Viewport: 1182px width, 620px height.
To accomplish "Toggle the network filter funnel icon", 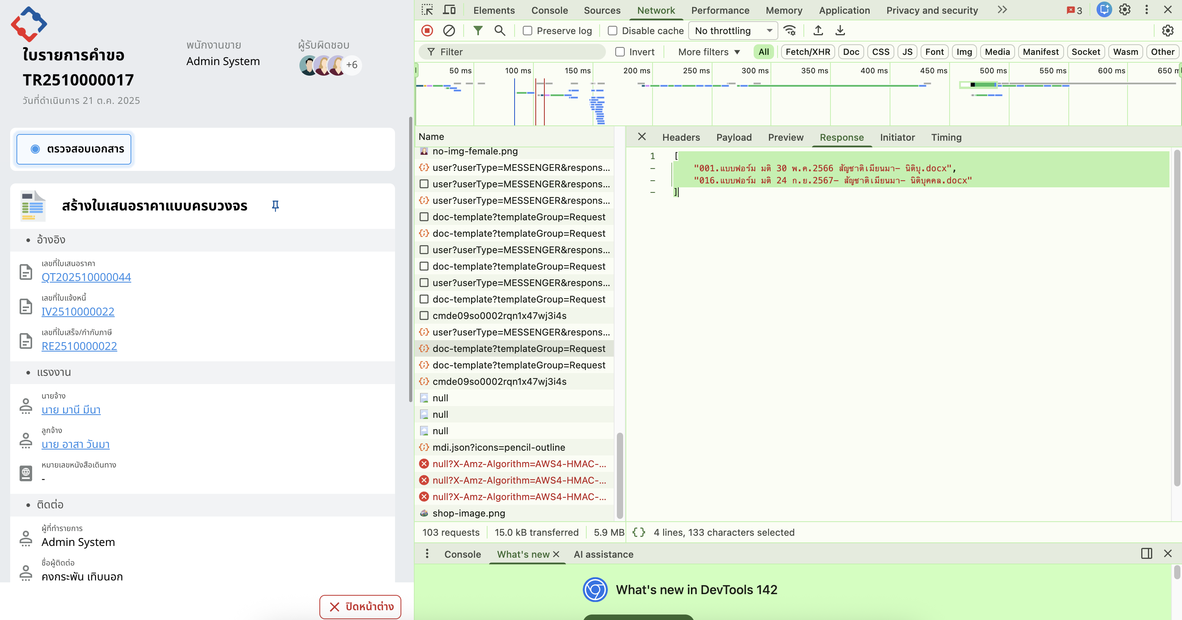I will tap(478, 31).
